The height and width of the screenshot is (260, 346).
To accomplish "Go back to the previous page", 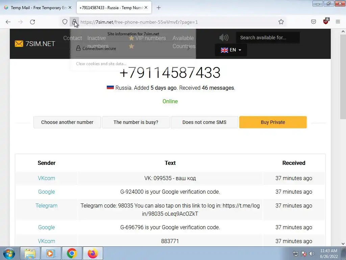I will pyautogui.click(x=8, y=22).
